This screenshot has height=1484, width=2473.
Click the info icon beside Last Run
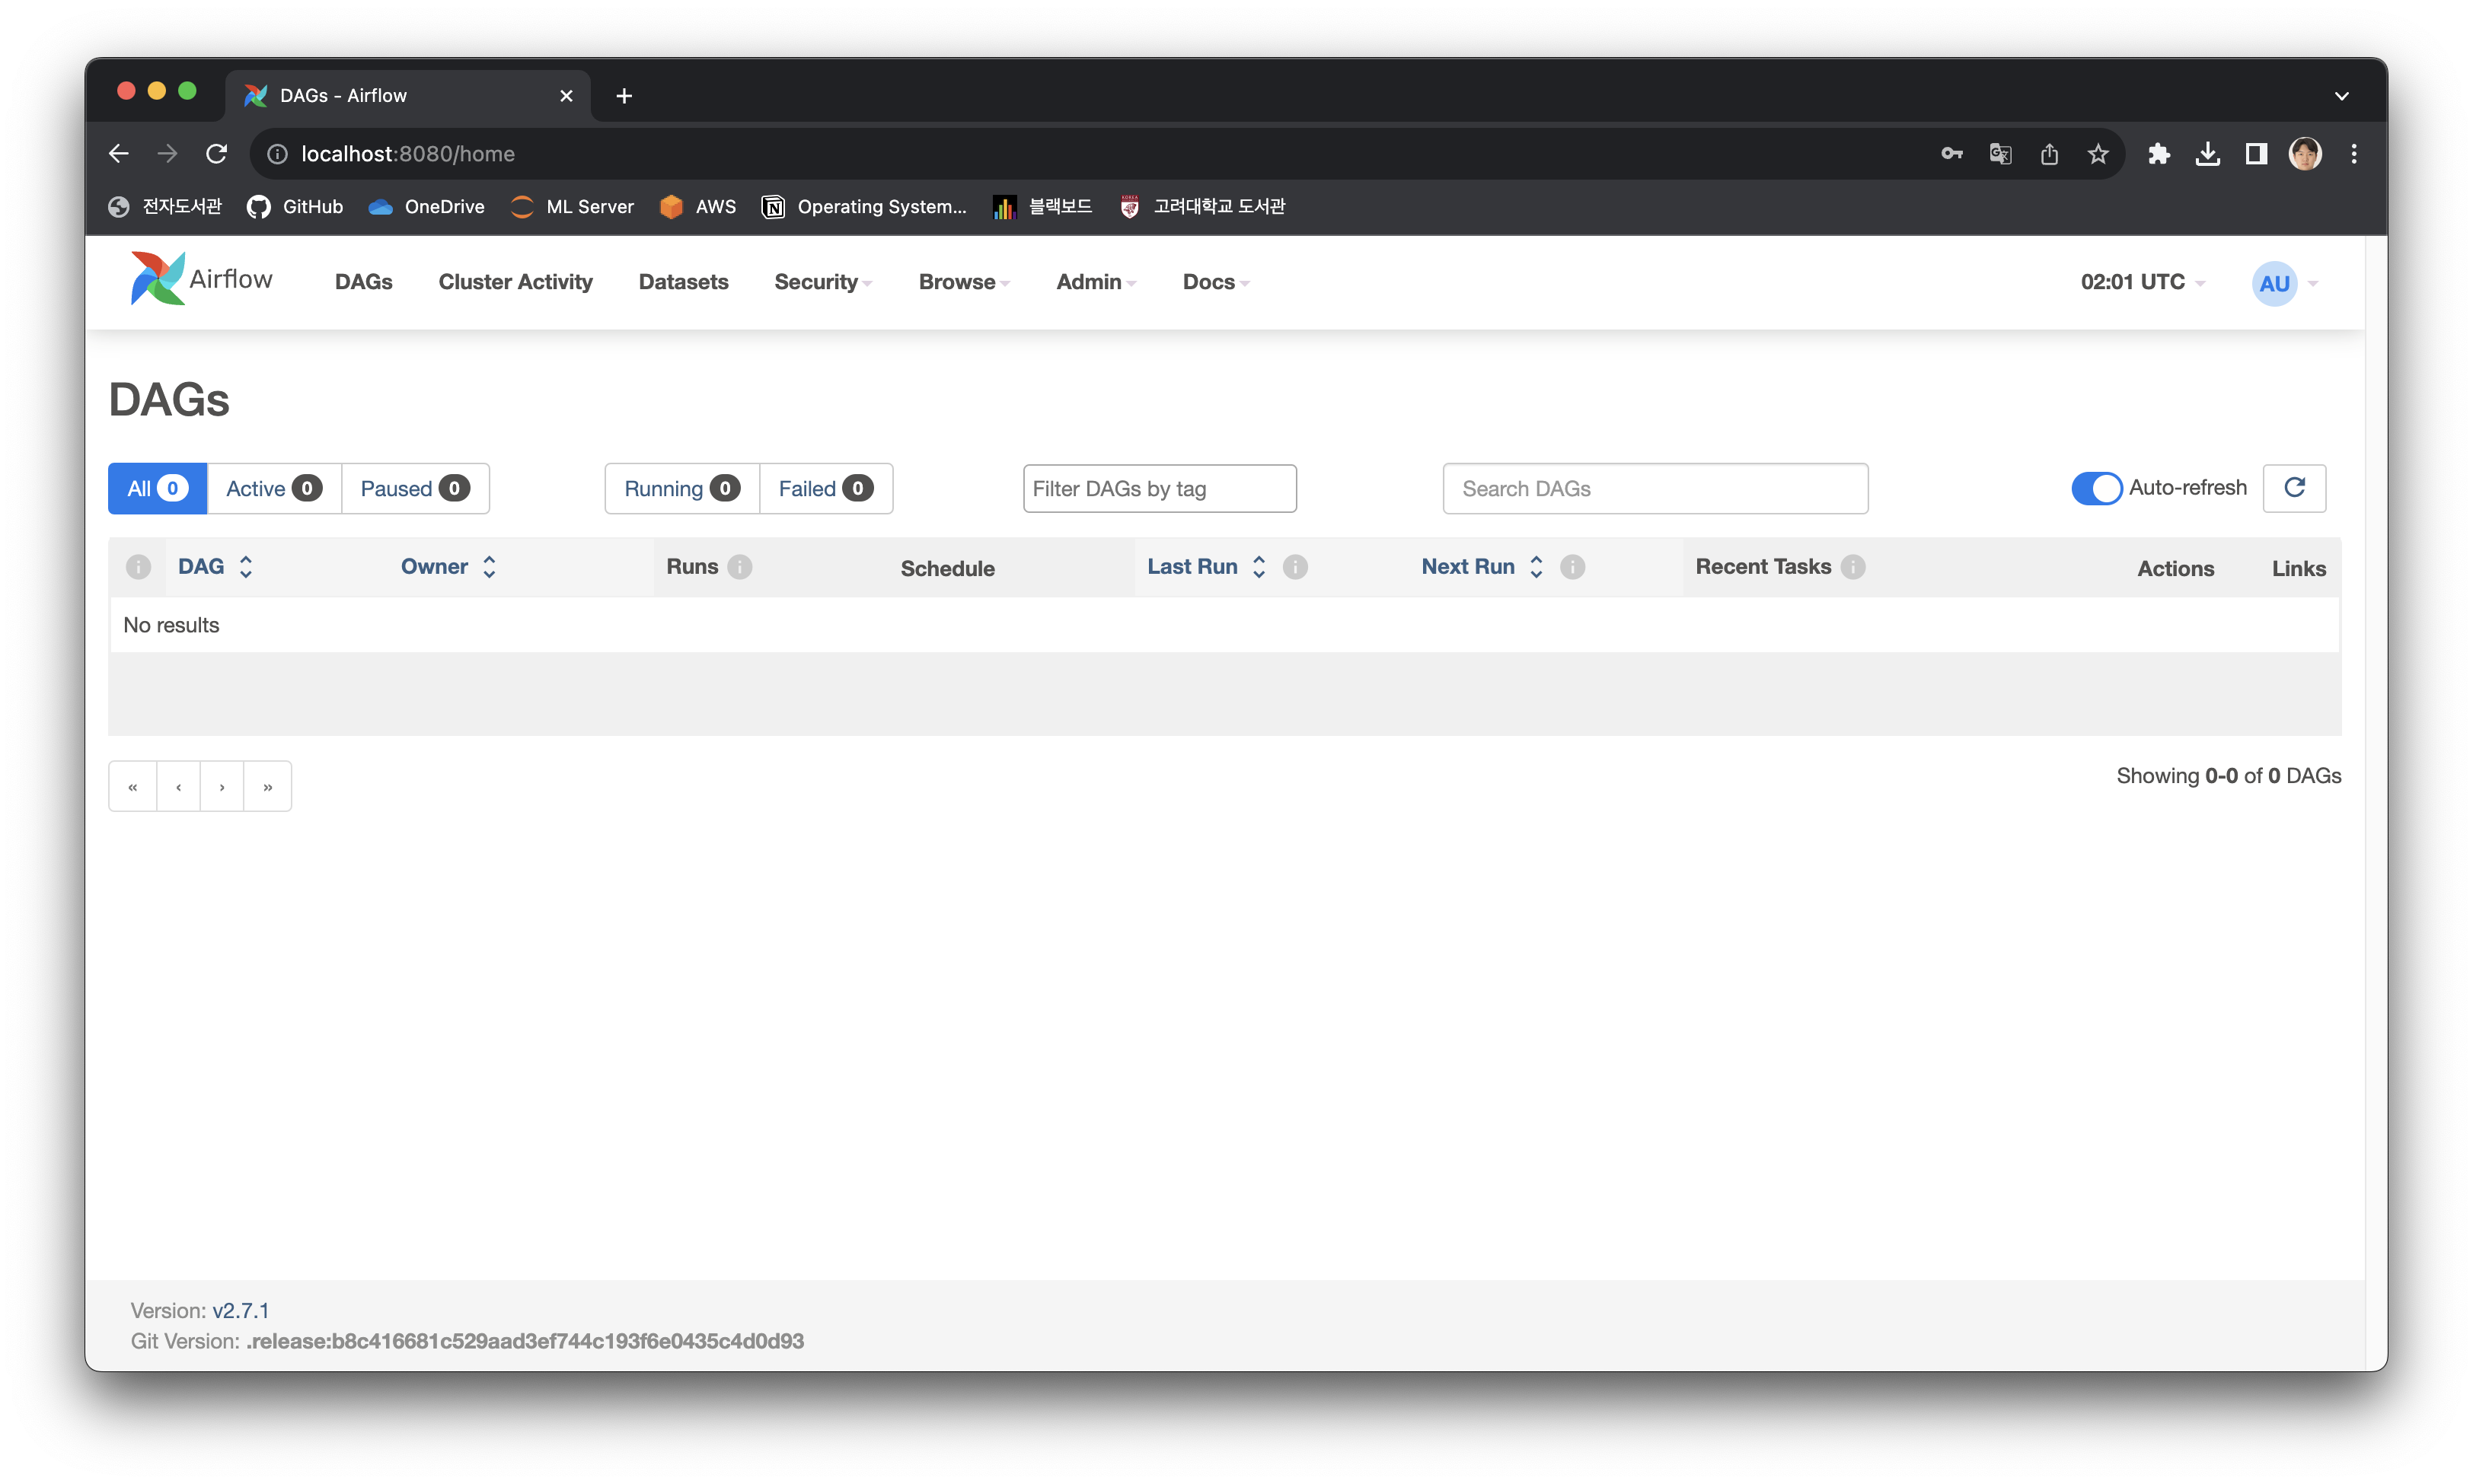1296,567
